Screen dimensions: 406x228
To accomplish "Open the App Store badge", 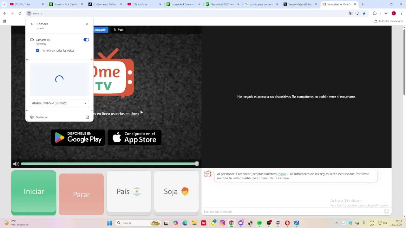I will [134, 137].
